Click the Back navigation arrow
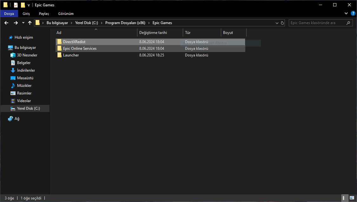The width and height of the screenshot is (357, 202). coord(6,23)
